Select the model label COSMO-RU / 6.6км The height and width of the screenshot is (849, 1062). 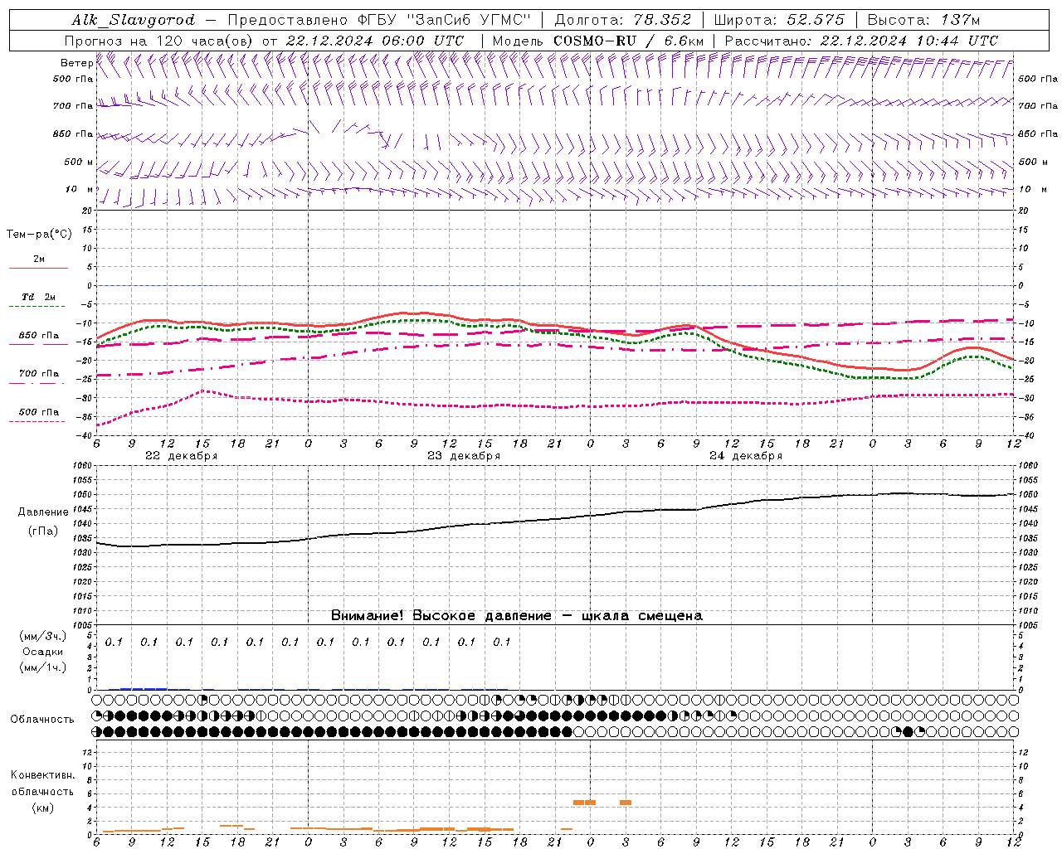629,41
